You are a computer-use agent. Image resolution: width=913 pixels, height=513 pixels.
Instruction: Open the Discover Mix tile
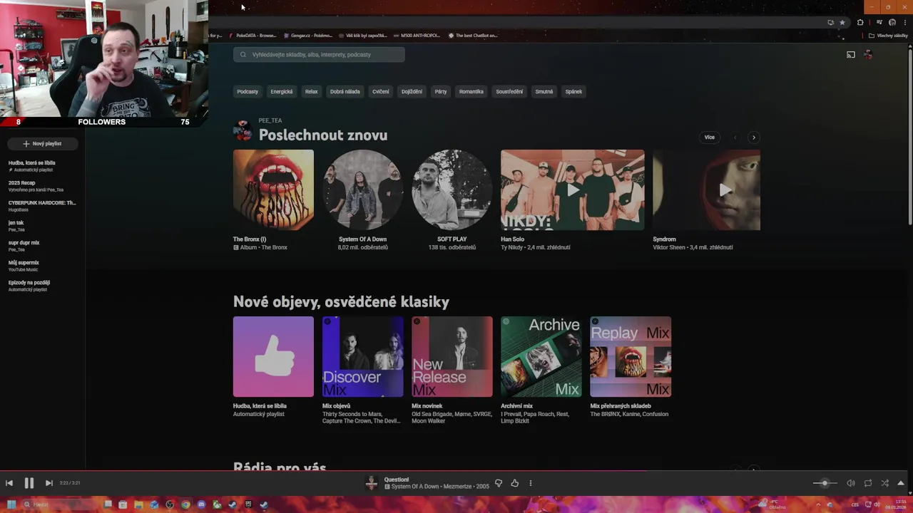(362, 357)
